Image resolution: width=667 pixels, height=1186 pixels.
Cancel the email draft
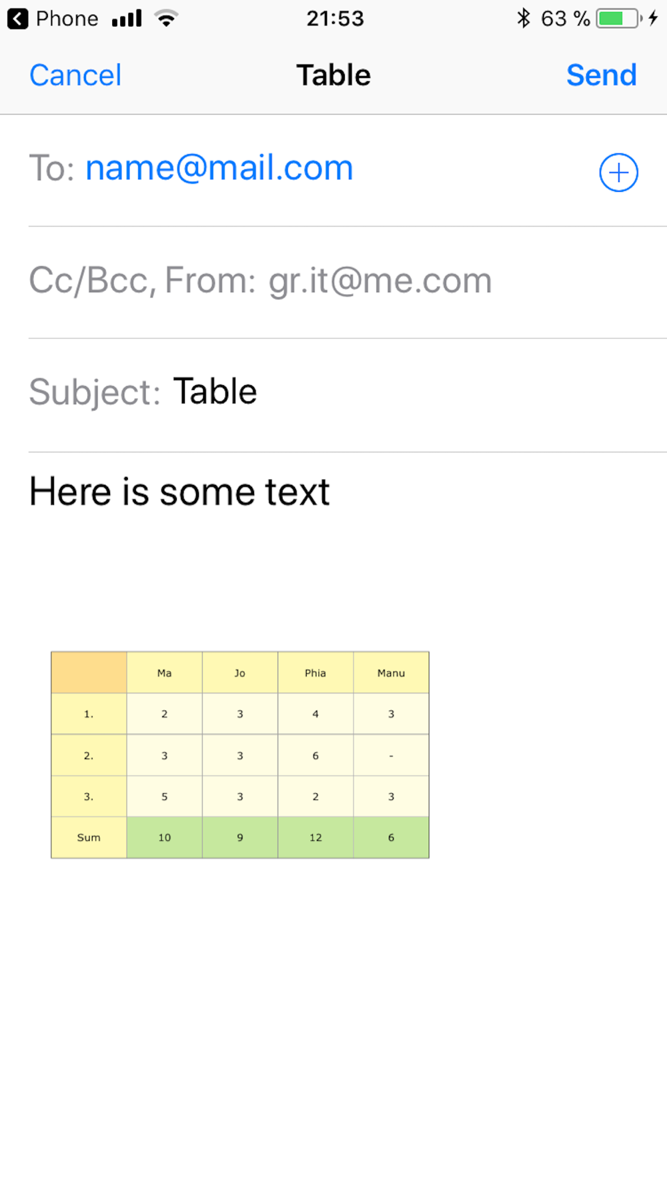point(75,75)
